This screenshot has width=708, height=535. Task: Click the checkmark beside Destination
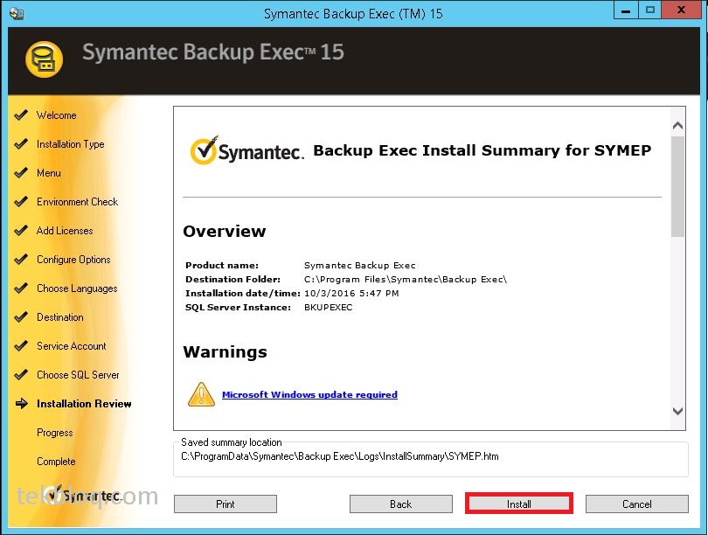[21, 317]
